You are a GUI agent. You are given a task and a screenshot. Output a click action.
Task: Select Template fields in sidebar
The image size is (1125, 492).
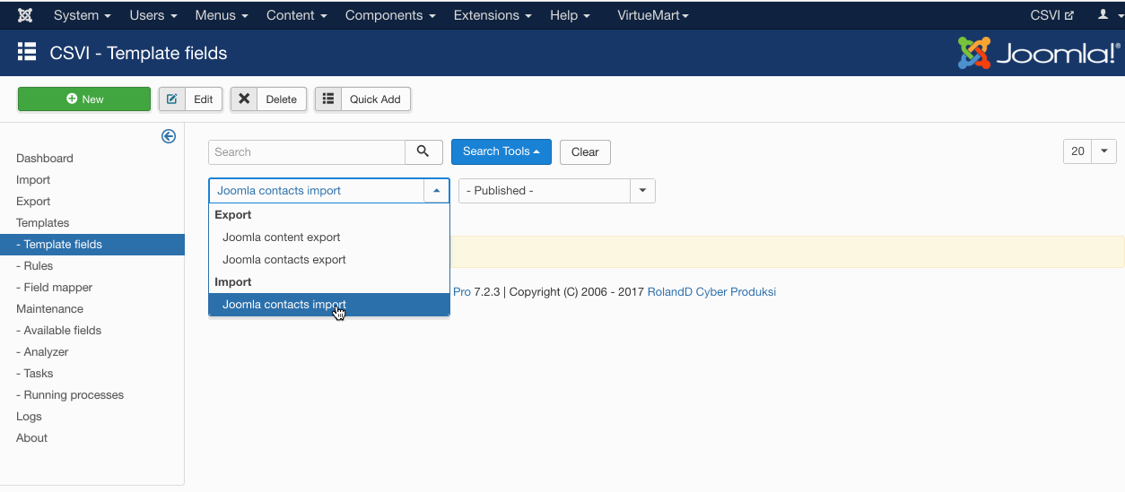(92, 245)
